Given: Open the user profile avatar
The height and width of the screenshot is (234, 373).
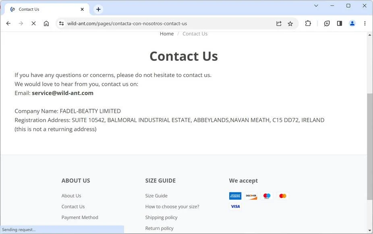Looking at the screenshot, I should [x=352, y=23].
